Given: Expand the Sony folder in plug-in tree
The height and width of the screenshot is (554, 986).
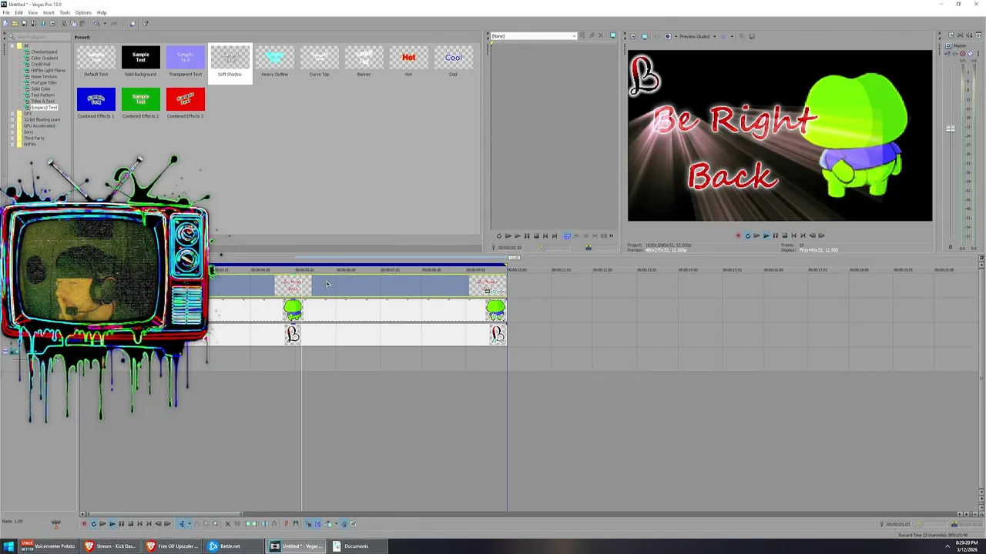Looking at the screenshot, I should pos(12,132).
